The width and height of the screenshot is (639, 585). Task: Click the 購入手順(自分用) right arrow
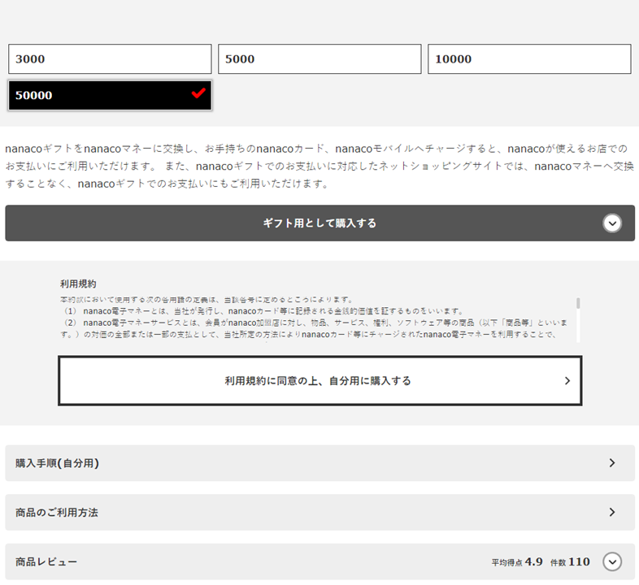point(612,463)
